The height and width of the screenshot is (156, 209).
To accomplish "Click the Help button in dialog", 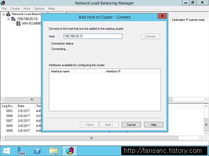I will click(154, 125).
